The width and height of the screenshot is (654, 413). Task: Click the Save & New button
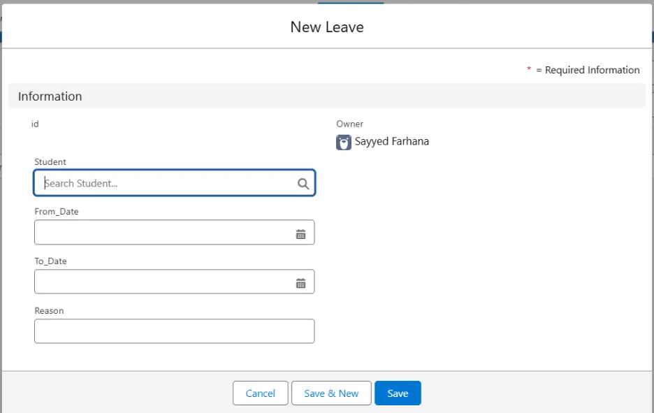(331, 393)
